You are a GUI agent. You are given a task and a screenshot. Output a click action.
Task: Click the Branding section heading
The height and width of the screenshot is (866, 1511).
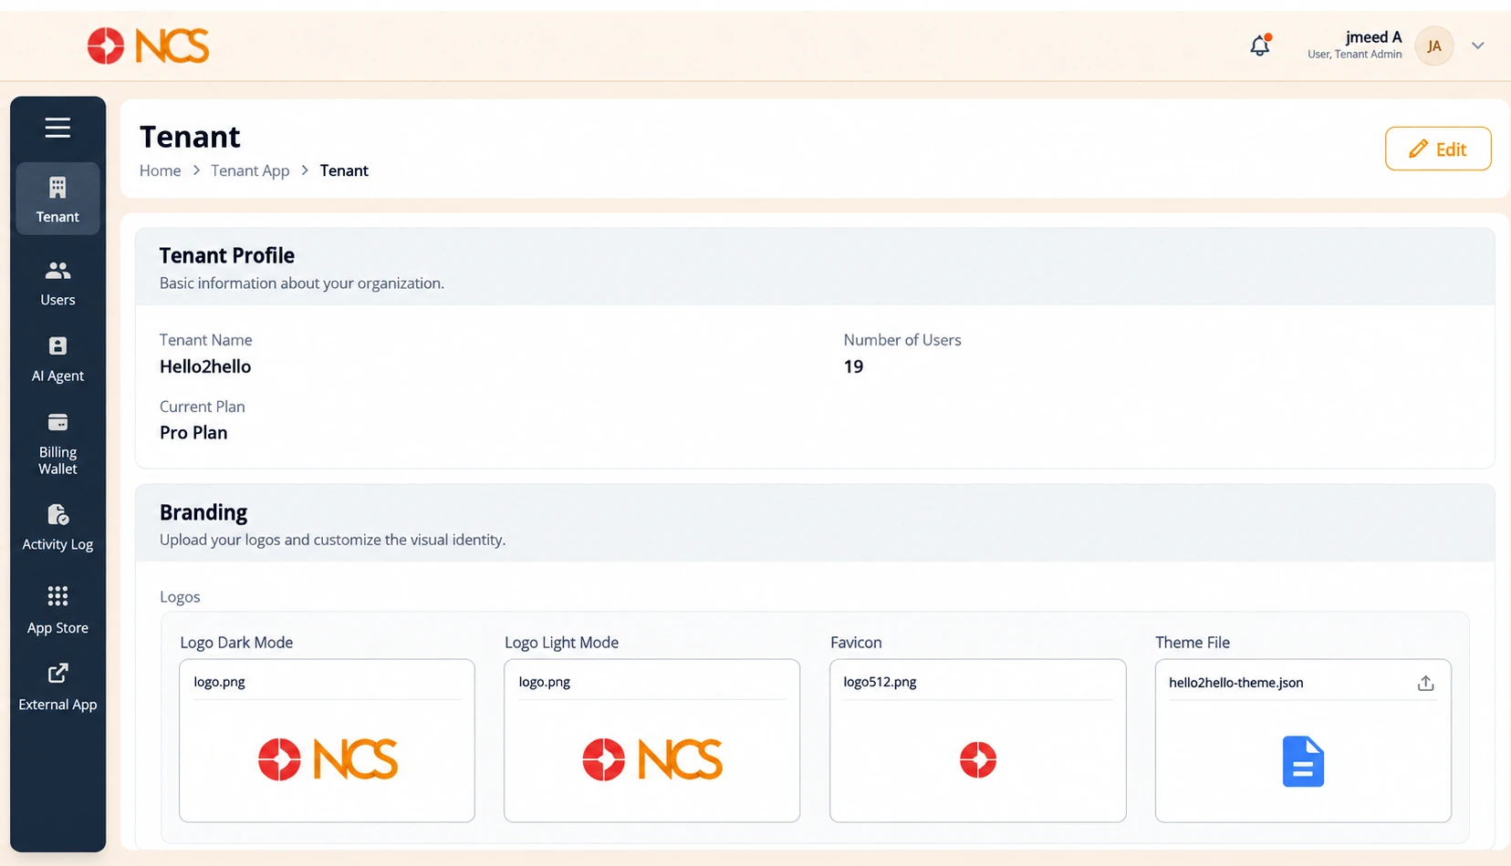pyautogui.click(x=203, y=512)
